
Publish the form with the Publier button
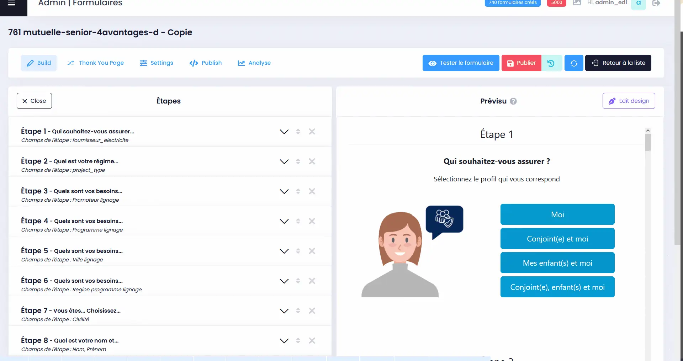click(521, 63)
